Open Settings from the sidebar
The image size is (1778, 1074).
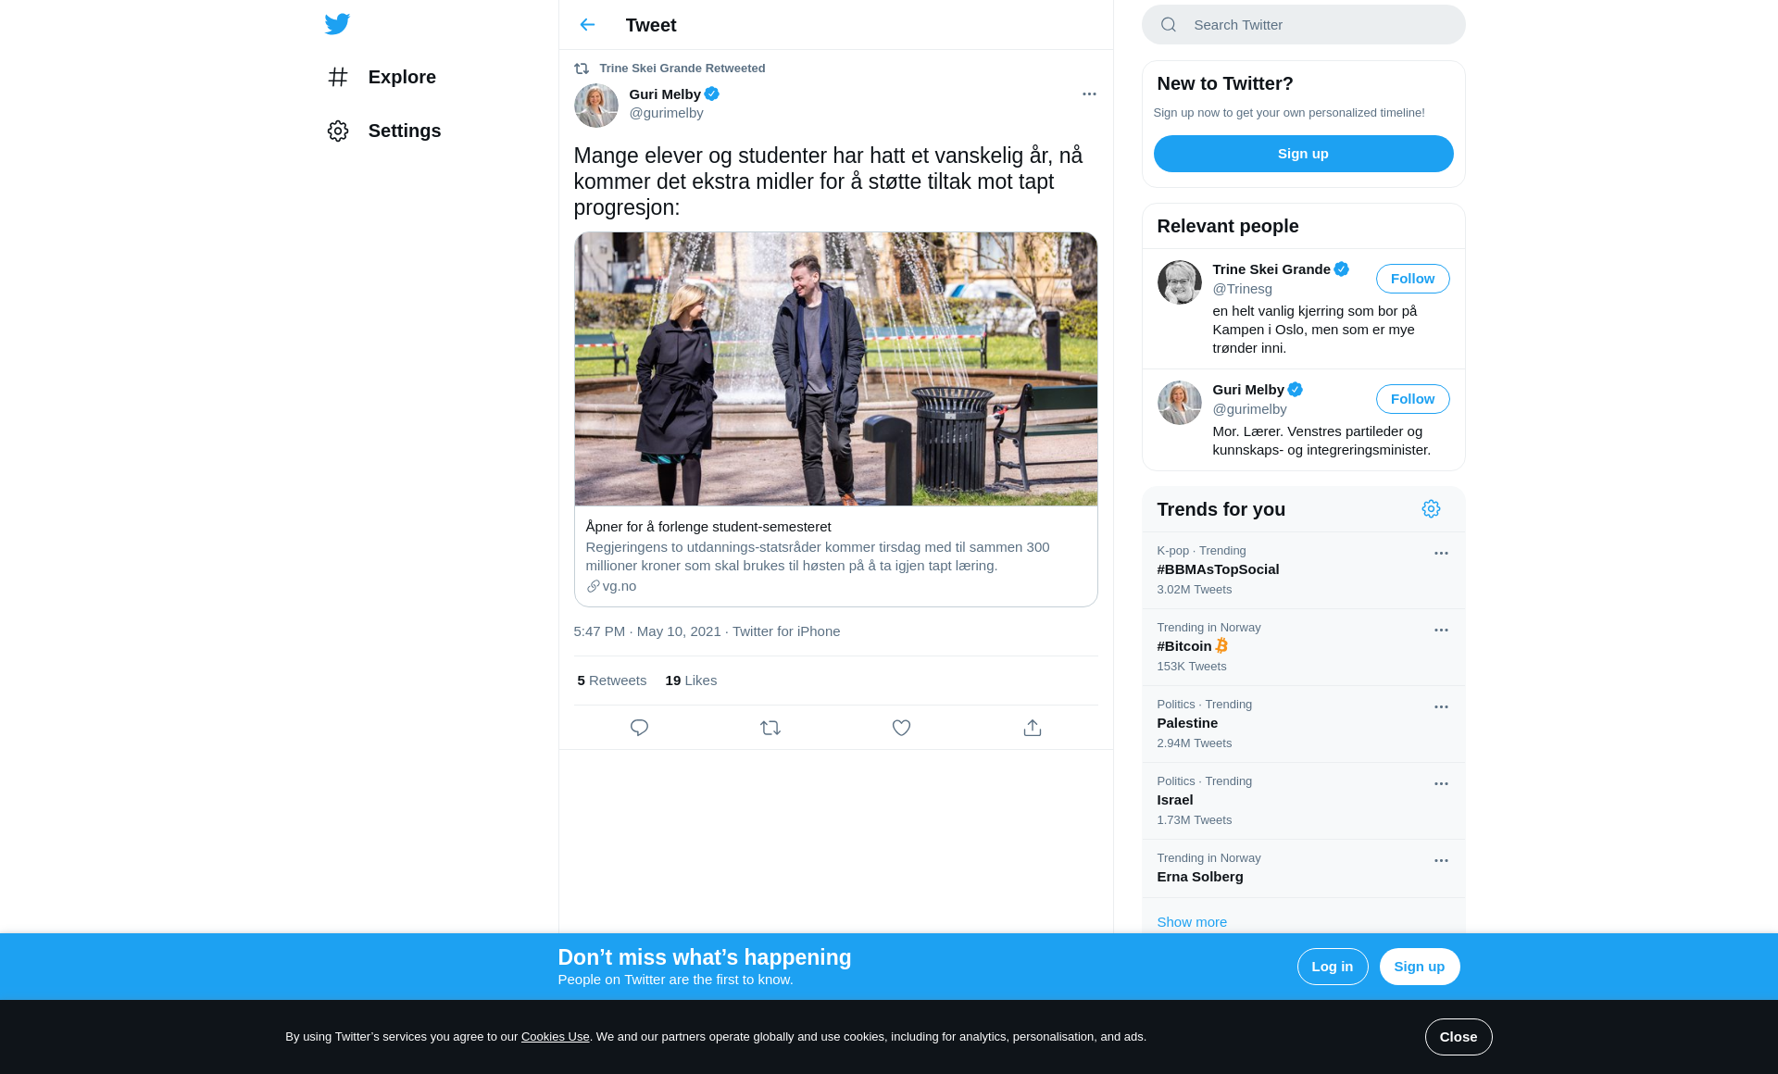tap(383, 131)
